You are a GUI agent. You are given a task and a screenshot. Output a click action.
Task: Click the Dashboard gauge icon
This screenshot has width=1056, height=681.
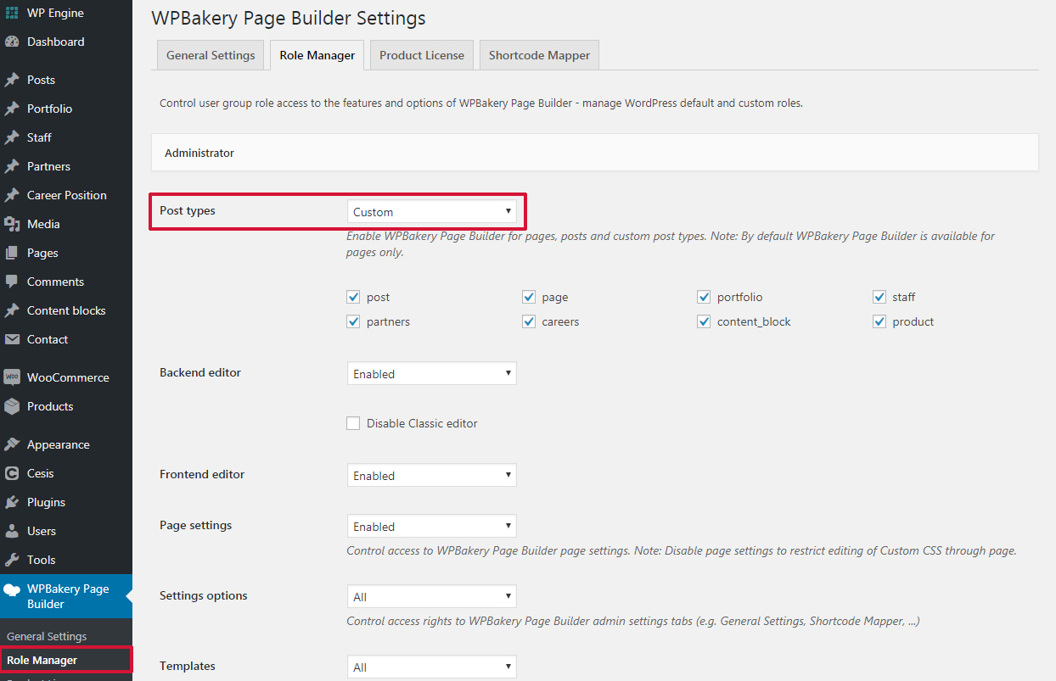pyautogui.click(x=12, y=42)
